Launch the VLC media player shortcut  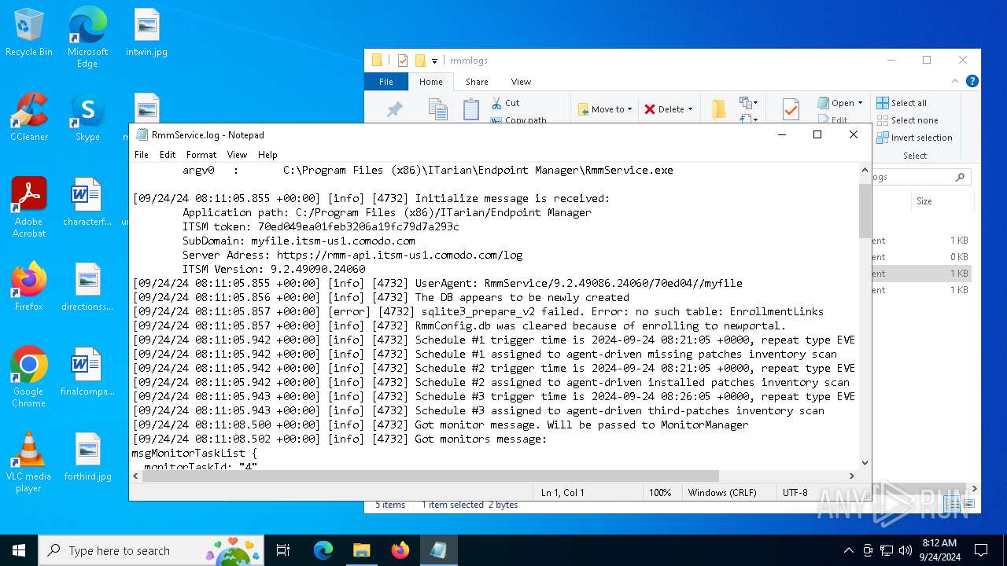[29, 462]
